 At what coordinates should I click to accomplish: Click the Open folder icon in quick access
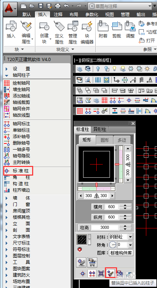[x=32, y=6]
